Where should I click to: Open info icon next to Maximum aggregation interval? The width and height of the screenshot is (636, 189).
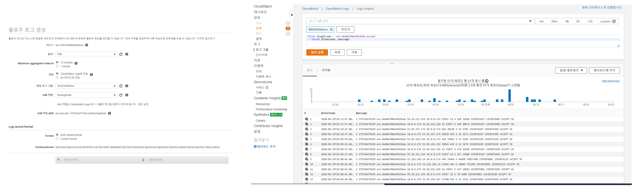pos(76,63)
